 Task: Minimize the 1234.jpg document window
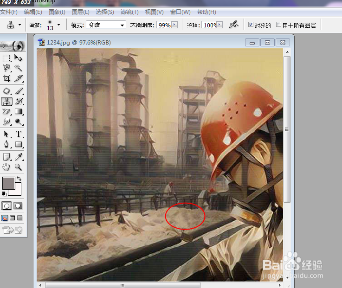pyautogui.click(x=252, y=42)
